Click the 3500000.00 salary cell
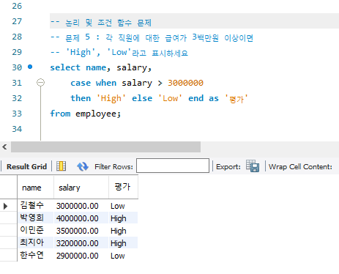Screen dimensions: 339x274 pyautogui.click(x=81, y=231)
